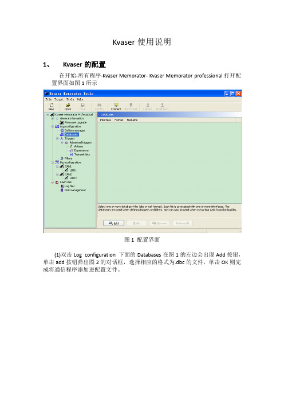This screenshot has width=284, height=403.
Task: Open the Help menu
Action: click(x=80, y=99)
